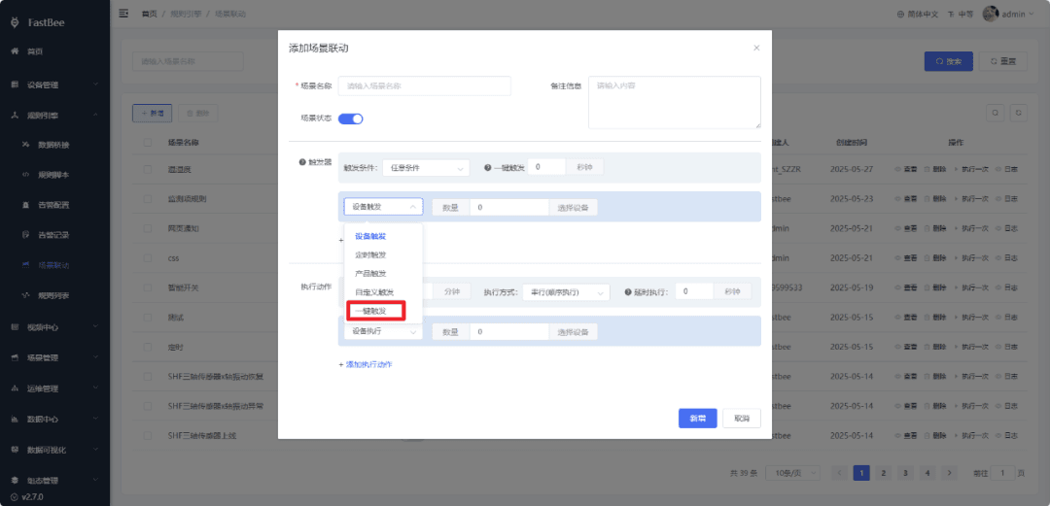Click the globe language icon 简体中文
The width and height of the screenshot is (1050, 506).
coord(900,14)
